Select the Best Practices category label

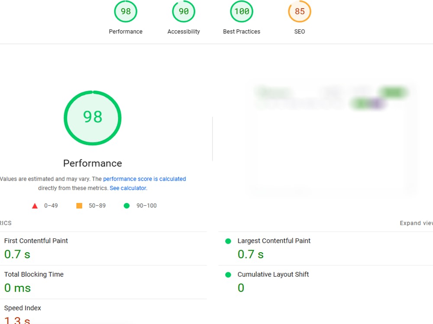pos(242,32)
